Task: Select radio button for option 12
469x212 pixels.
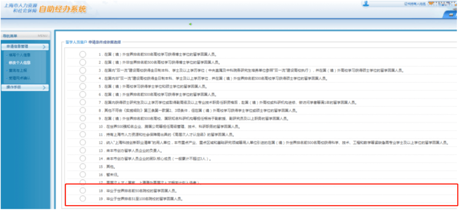Action: click(x=83, y=143)
